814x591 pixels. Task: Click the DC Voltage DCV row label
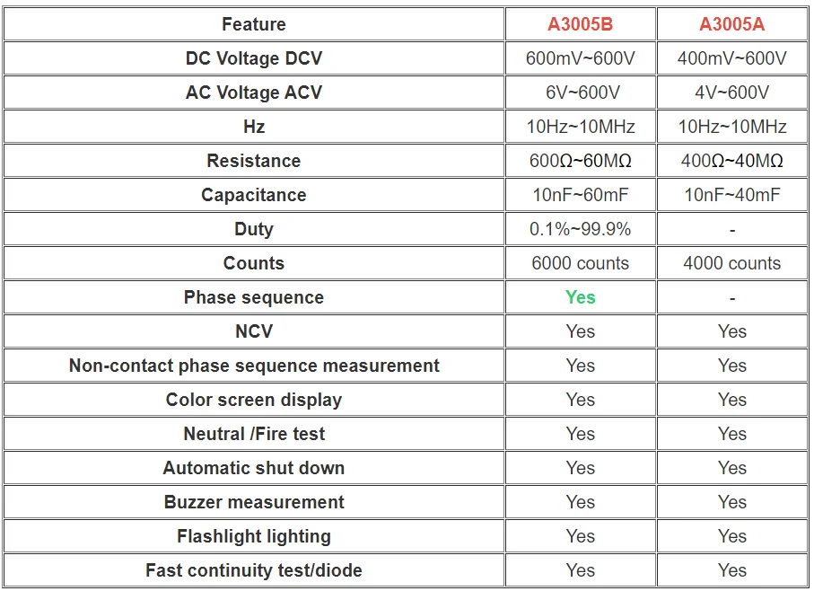click(254, 58)
